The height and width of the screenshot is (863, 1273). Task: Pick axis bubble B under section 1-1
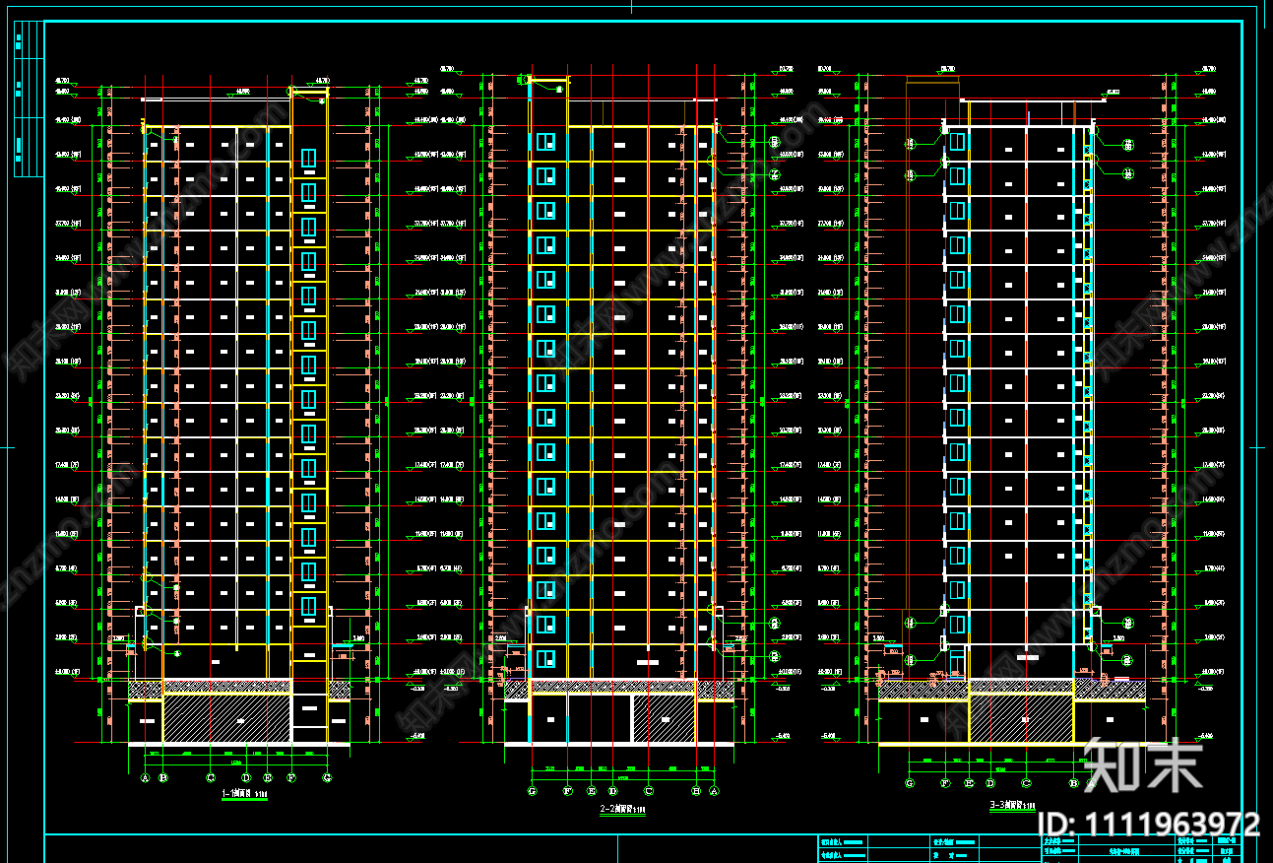pos(162,777)
